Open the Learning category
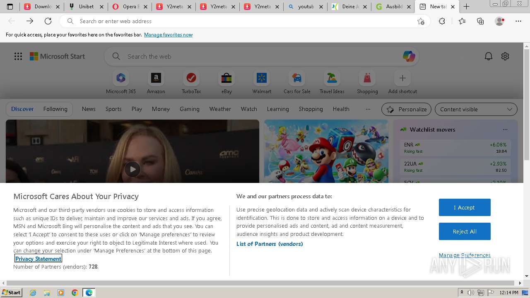This screenshot has width=530, height=298. coord(278,109)
